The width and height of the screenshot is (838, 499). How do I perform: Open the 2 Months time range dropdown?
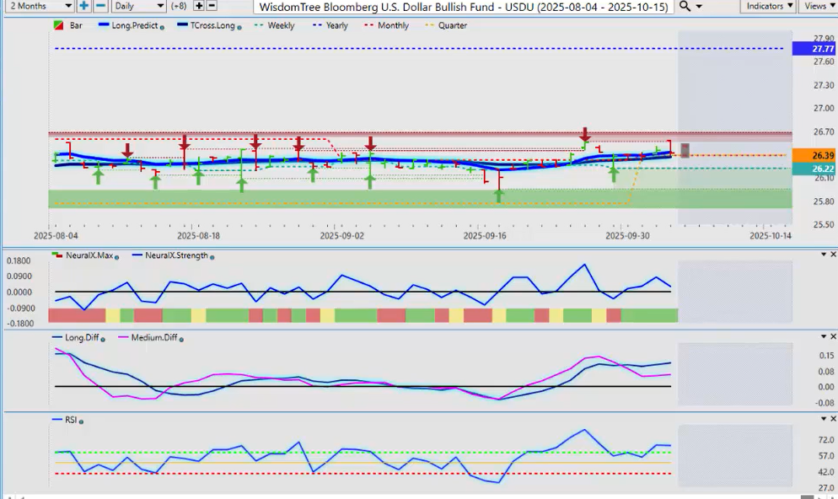tap(37, 6)
